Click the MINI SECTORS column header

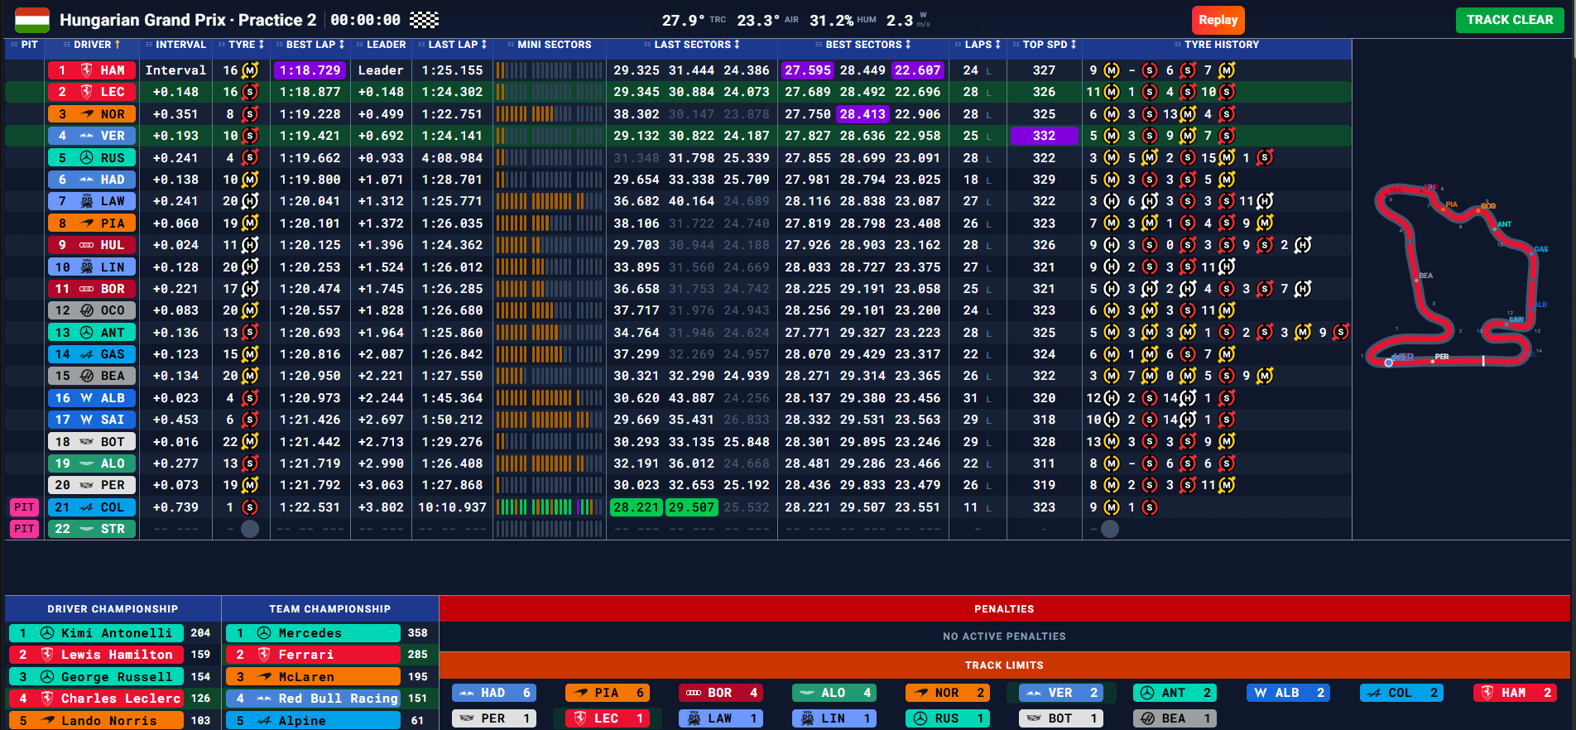pyautogui.click(x=549, y=45)
